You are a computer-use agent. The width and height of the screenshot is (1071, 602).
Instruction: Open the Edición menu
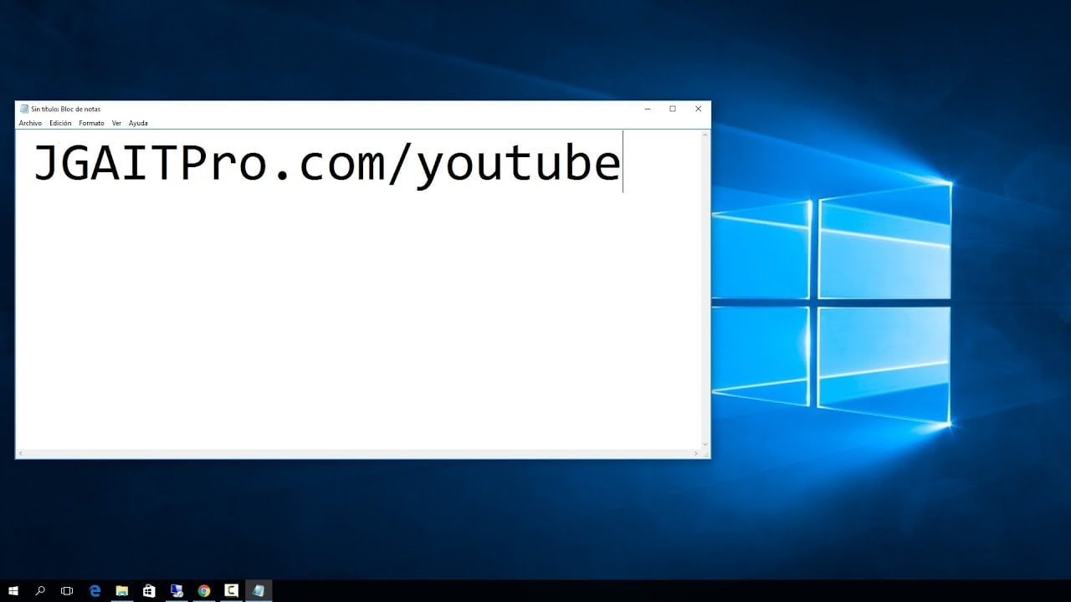click(60, 123)
